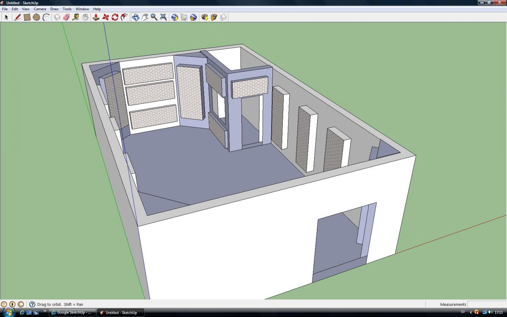
Task: Select the Zoom magnifier tool
Action: click(x=154, y=17)
